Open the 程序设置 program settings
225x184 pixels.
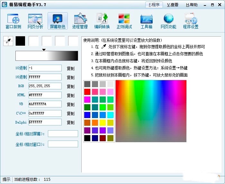tap(191, 21)
